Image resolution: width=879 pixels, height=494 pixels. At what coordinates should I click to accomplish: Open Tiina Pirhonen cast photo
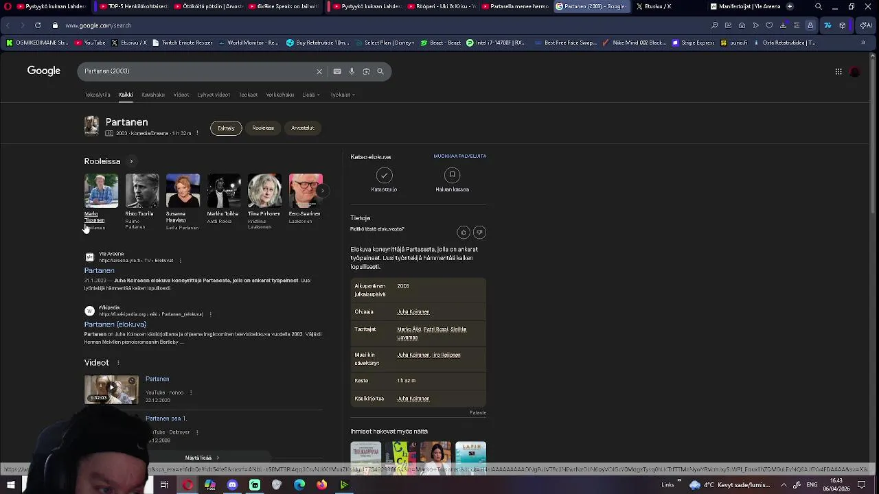264,191
